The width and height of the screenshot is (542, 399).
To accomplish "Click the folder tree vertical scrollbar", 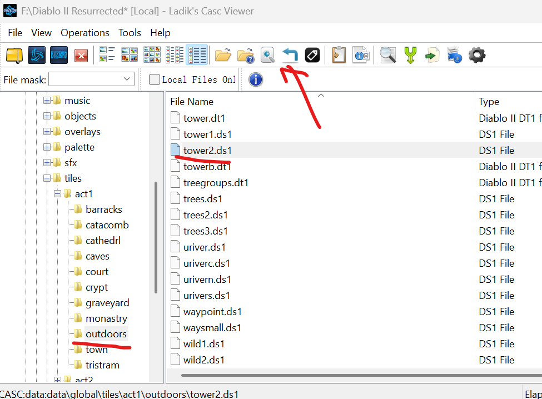I will 156,237.
